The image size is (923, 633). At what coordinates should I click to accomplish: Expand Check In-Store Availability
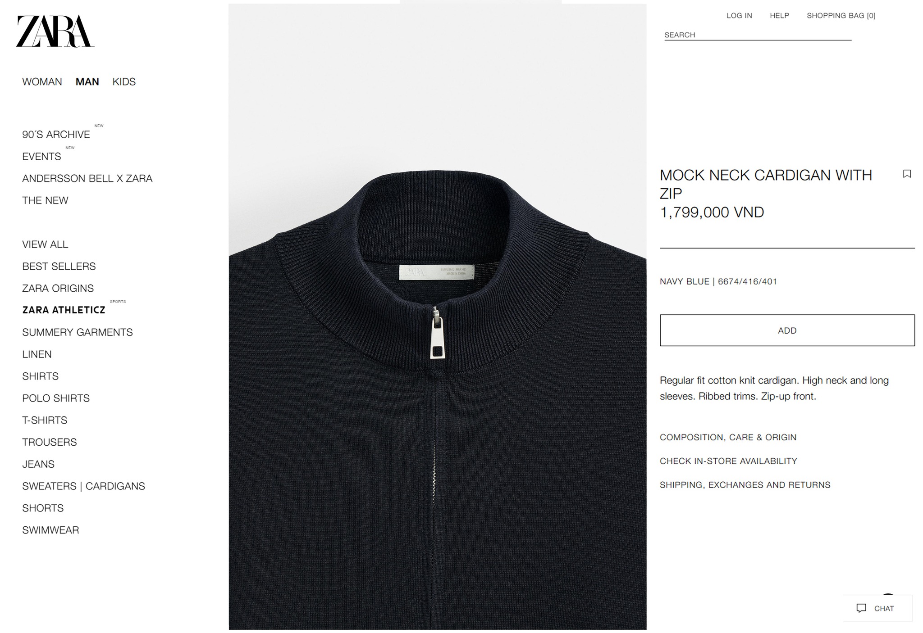pyautogui.click(x=728, y=461)
